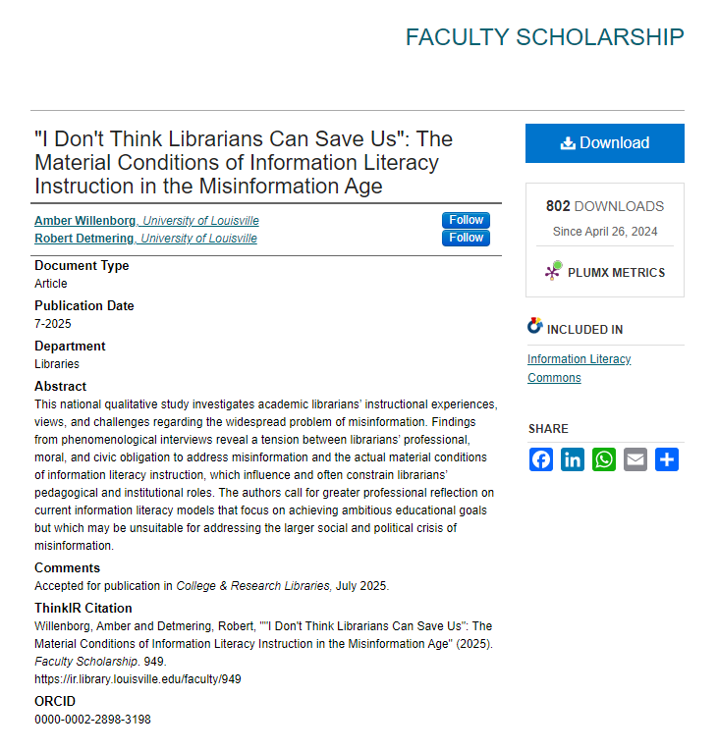Click the 802 Downloads counter
Viewport: 718px width, 751px height.
604,206
